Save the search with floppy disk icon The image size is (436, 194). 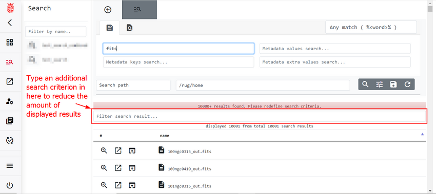click(393, 84)
